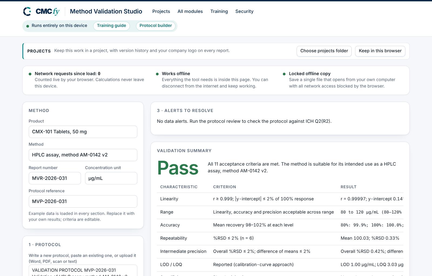Click Choose projects folder button
Image resolution: width=432 pixels, height=276 pixels.
coord(324,51)
